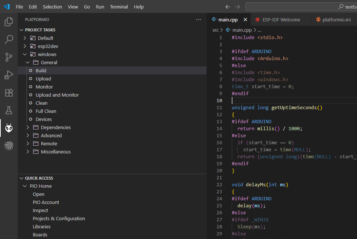Screen dimensions: 357x239
Task: Expand the Dependencies folder chevron
Action: pos(28,127)
